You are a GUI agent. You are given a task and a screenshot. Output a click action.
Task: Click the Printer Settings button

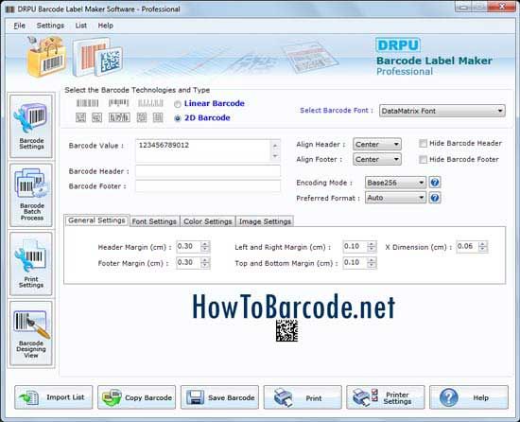pyautogui.click(x=386, y=397)
